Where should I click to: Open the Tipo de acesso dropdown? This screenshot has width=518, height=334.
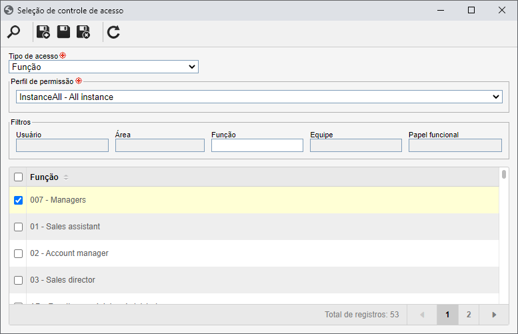point(104,67)
